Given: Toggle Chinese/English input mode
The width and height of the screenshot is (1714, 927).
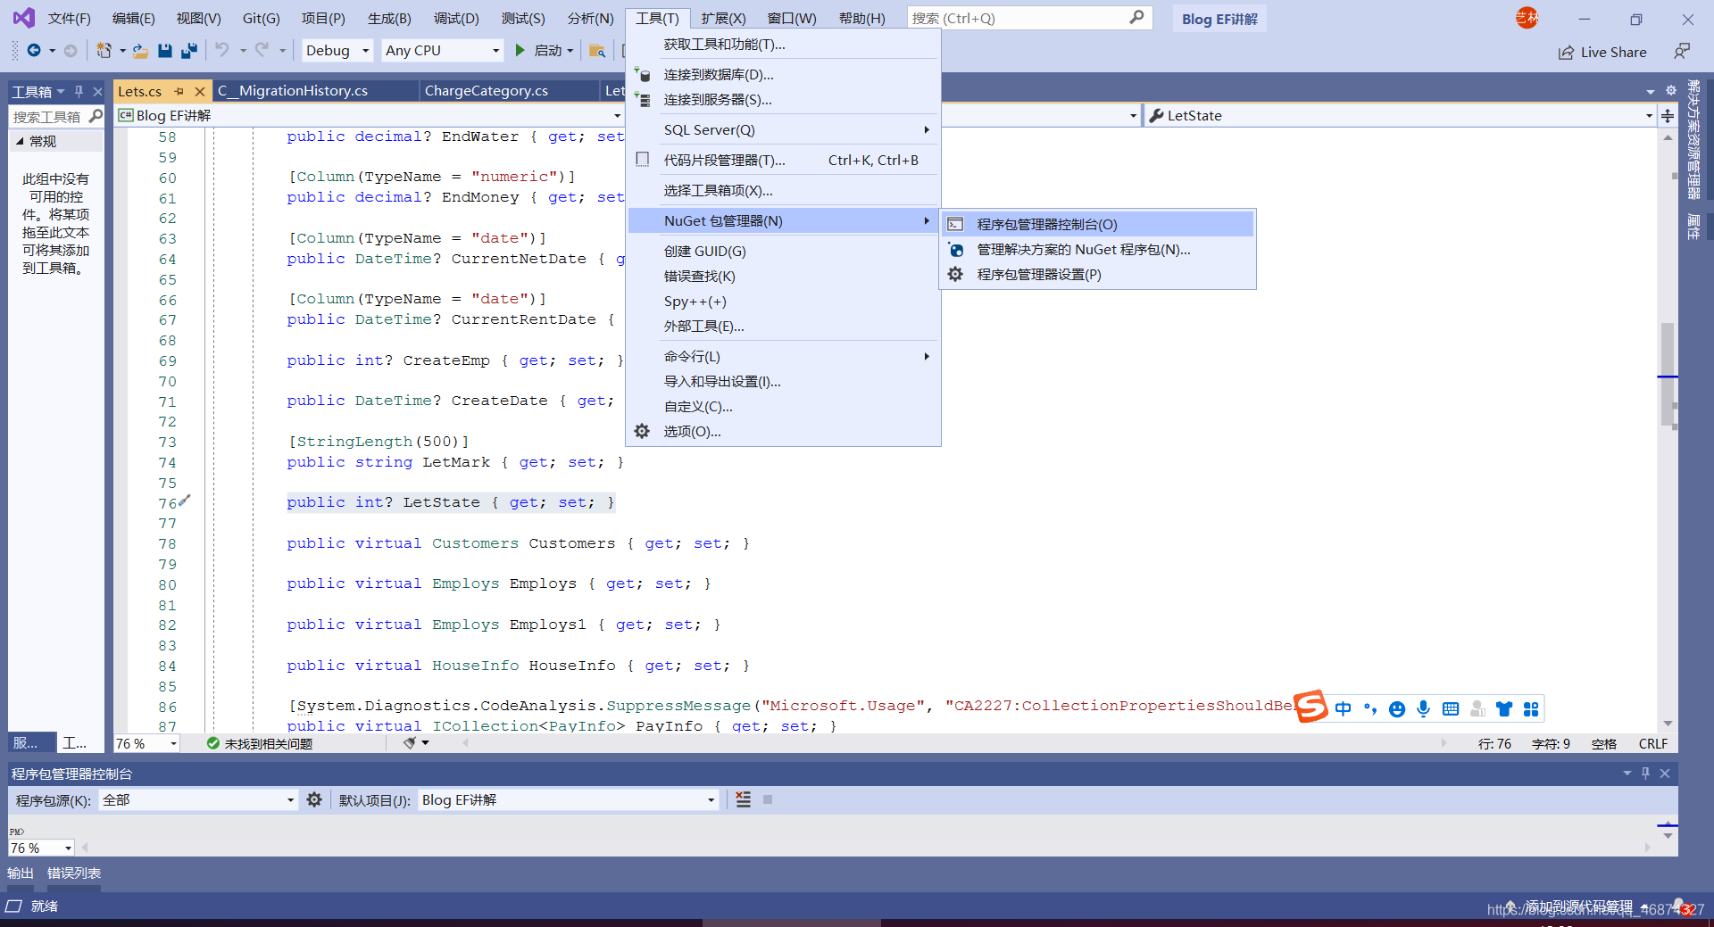Looking at the screenshot, I should pyautogui.click(x=1344, y=708).
